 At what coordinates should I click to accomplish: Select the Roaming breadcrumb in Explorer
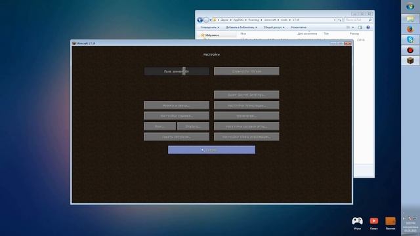(254, 20)
